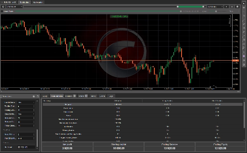247x153 pixels.
Task: Select the Total trades row
Action: click(142, 127)
